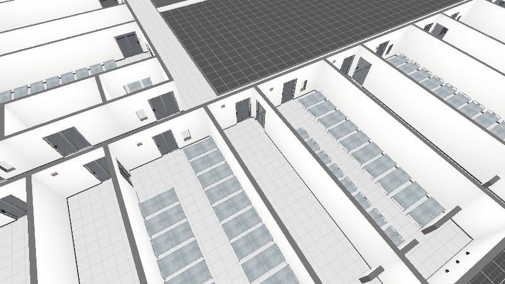The image size is (505, 284).
Task: Click the wide double door on the left wall
Action: click(x=64, y=141)
